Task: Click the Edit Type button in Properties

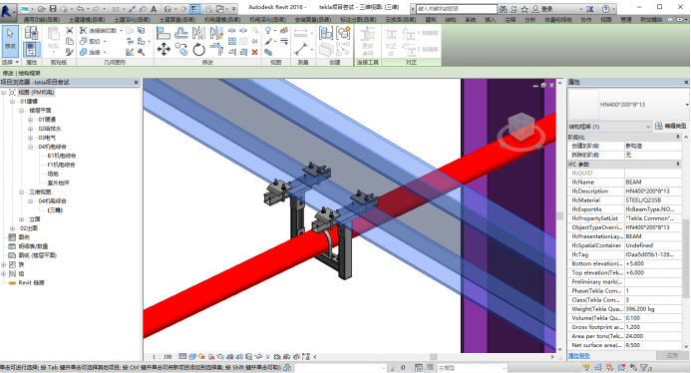Action: (x=671, y=126)
